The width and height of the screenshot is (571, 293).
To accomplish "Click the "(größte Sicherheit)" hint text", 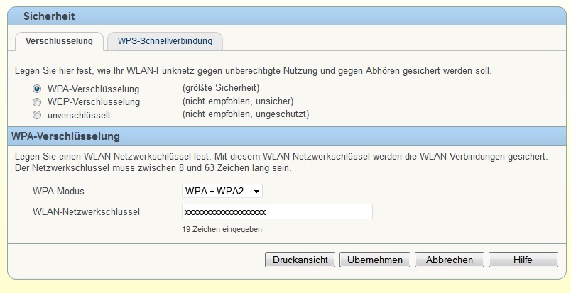I will pyautogui.click(x=221, y=88).
